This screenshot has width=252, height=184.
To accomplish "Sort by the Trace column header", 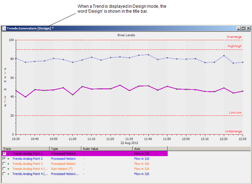I will click(x=25, y=149).
